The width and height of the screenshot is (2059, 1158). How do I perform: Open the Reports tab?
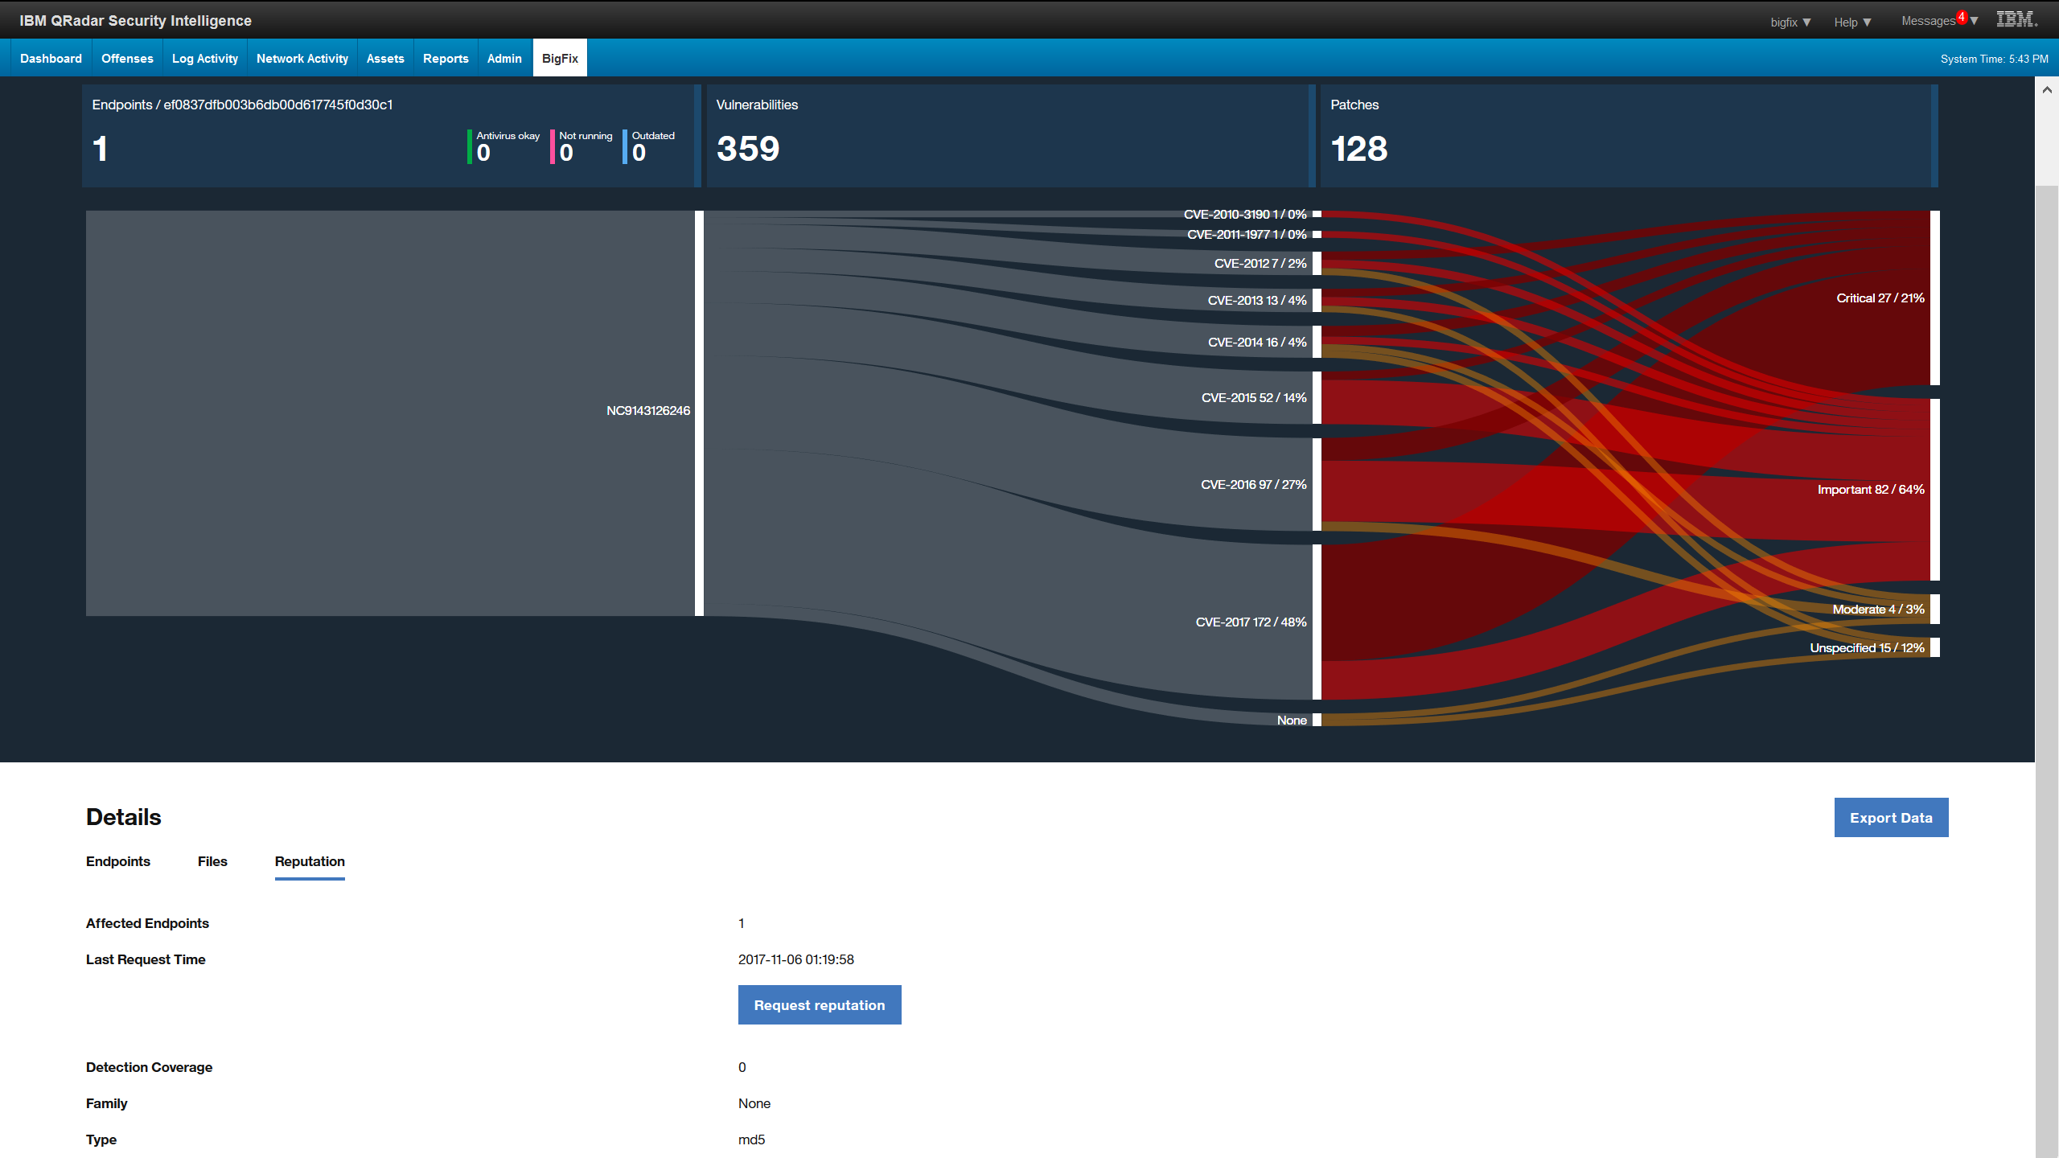click(x=446, y=58)
